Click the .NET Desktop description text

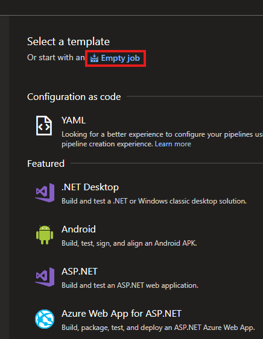point(154,201)
